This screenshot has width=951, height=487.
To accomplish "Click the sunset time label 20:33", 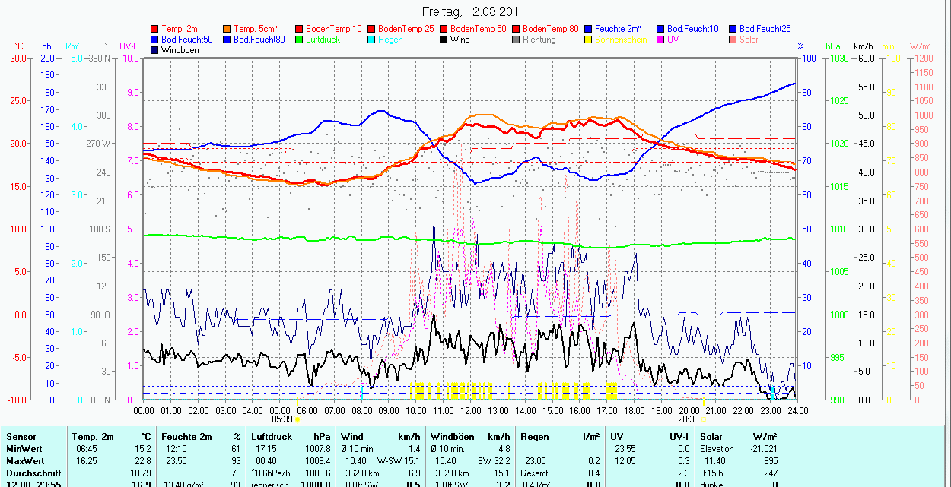I will pos(689,419).
